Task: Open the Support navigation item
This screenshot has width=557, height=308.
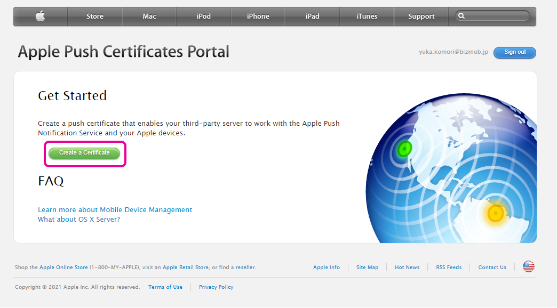Action: tap(421, 17)
